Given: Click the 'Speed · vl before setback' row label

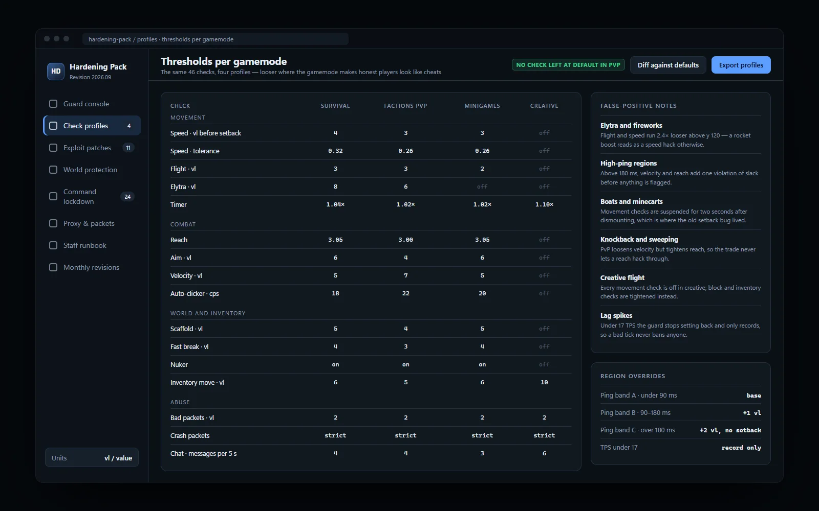Looking at the screenshot, I should click(x=206, y=133).
